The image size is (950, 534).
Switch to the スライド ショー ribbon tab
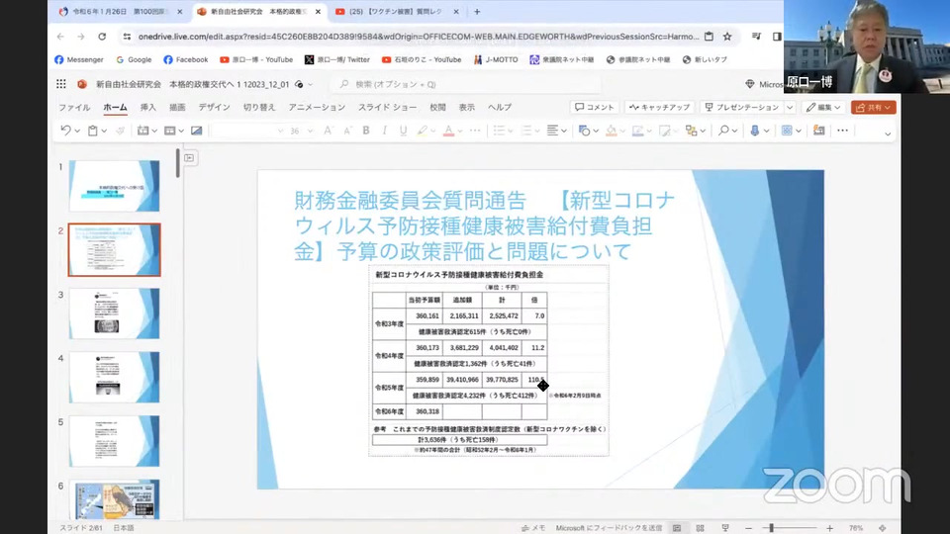pos(387,107)
